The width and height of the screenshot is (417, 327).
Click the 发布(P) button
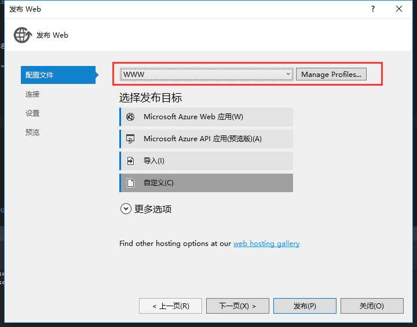coord(305,306)
